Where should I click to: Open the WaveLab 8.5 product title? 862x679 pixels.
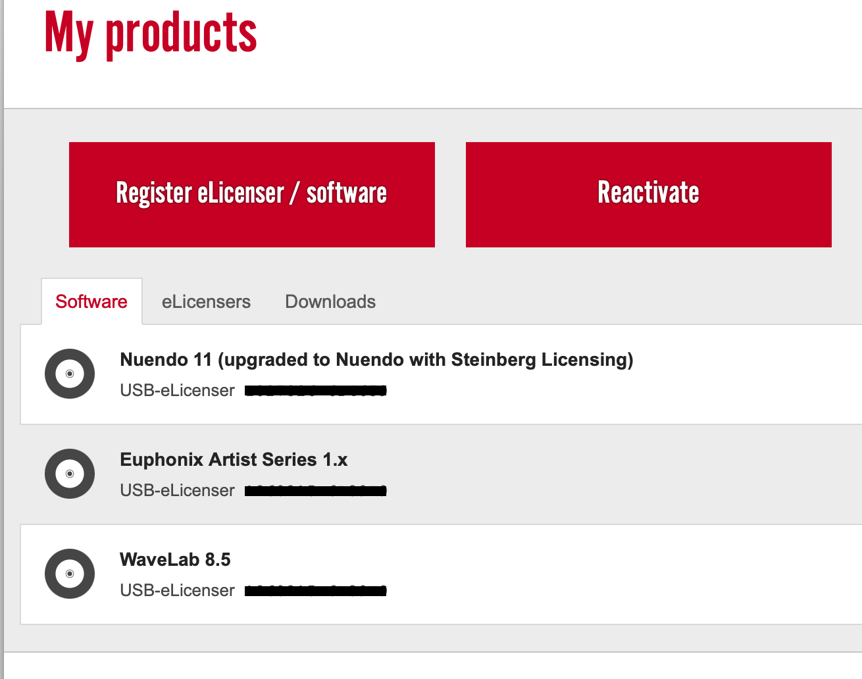(x=175, y=560)
